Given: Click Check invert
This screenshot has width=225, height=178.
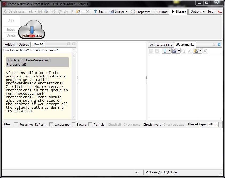Looking at the screenshot, I should (152, 125).
